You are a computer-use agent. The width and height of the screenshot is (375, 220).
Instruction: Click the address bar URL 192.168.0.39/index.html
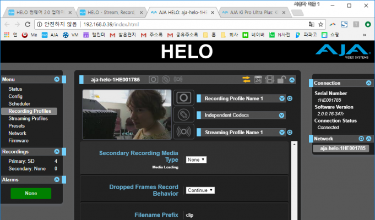[111, 24]
